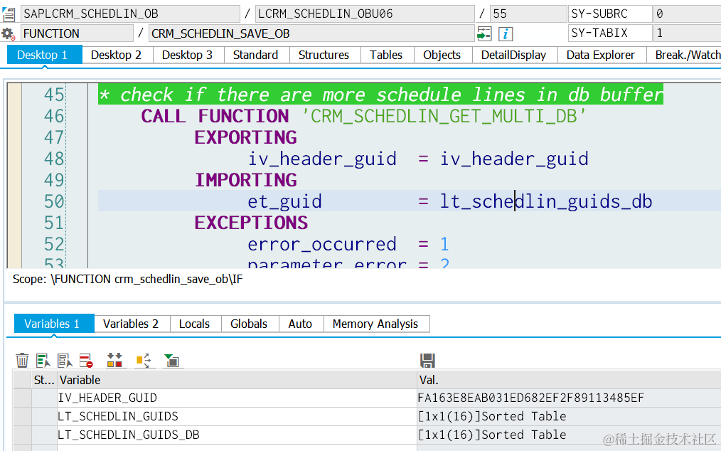The width and height of the screenshot is (721, 451).
Task: Select the Tables tab
Action: point(386,55)
